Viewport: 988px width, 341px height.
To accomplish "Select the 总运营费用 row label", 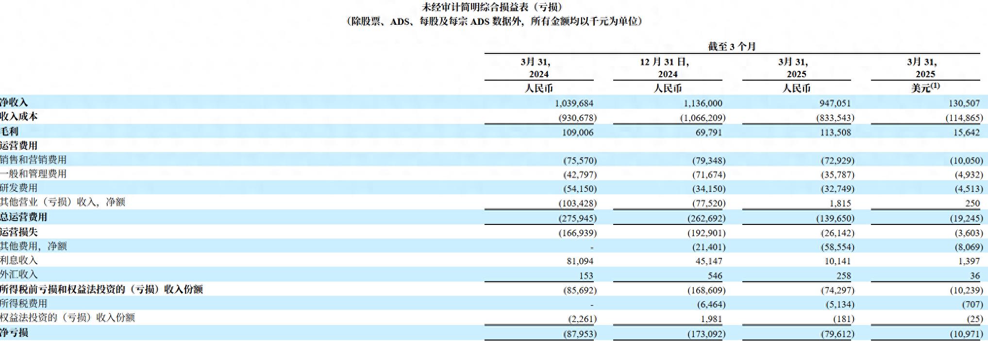I will pyautogui.click(x=23, y=217).
